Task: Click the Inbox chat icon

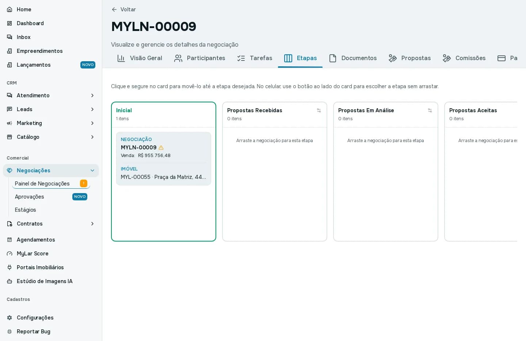Action: pyautogui.click(x=9, y=37)
